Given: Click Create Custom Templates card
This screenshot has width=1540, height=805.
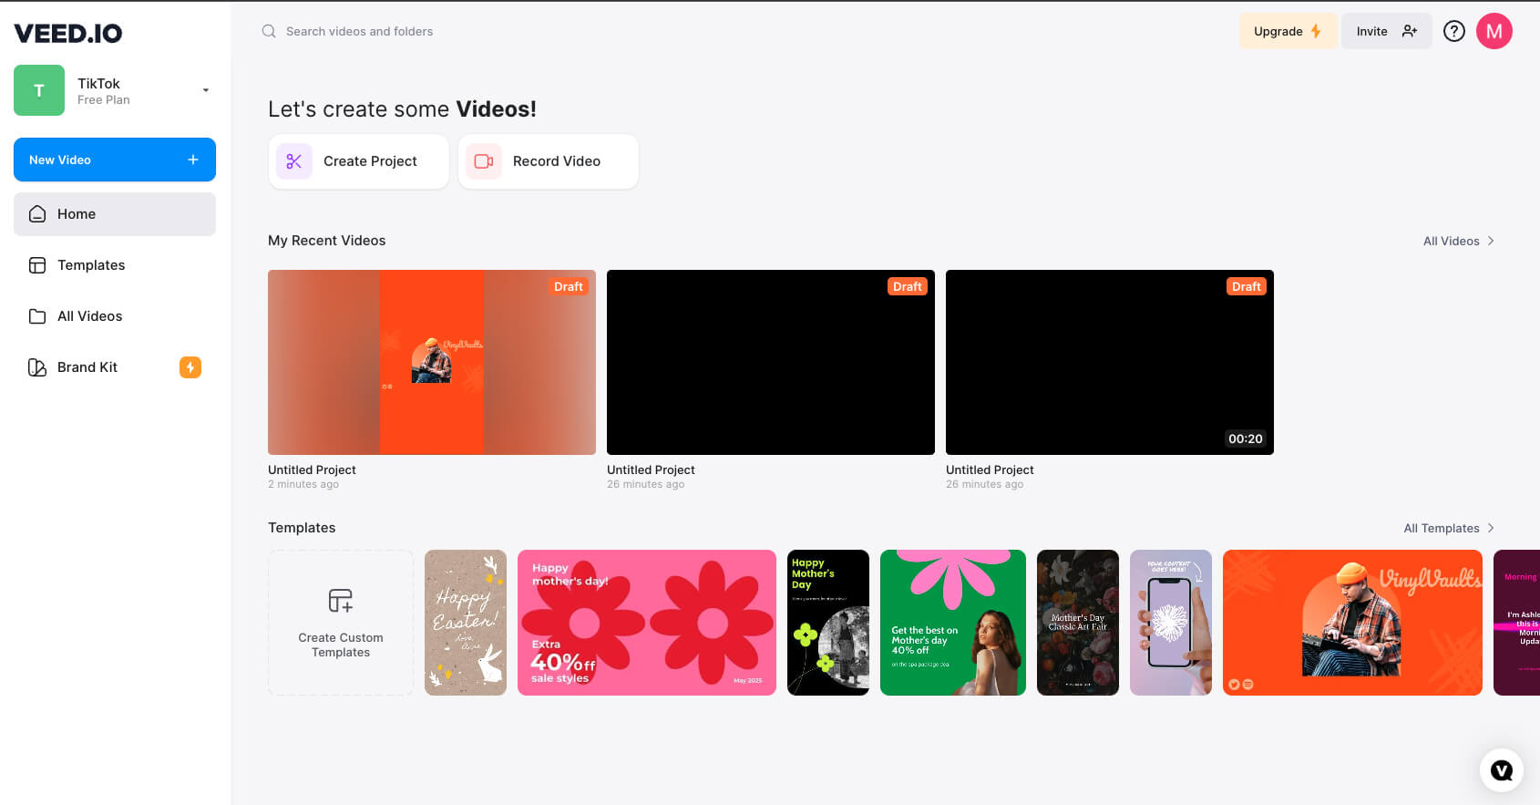Looking at the screenshot, I should click(x=341, y=623).
